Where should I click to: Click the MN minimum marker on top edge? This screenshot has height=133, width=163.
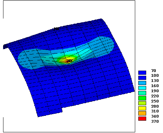57,29
